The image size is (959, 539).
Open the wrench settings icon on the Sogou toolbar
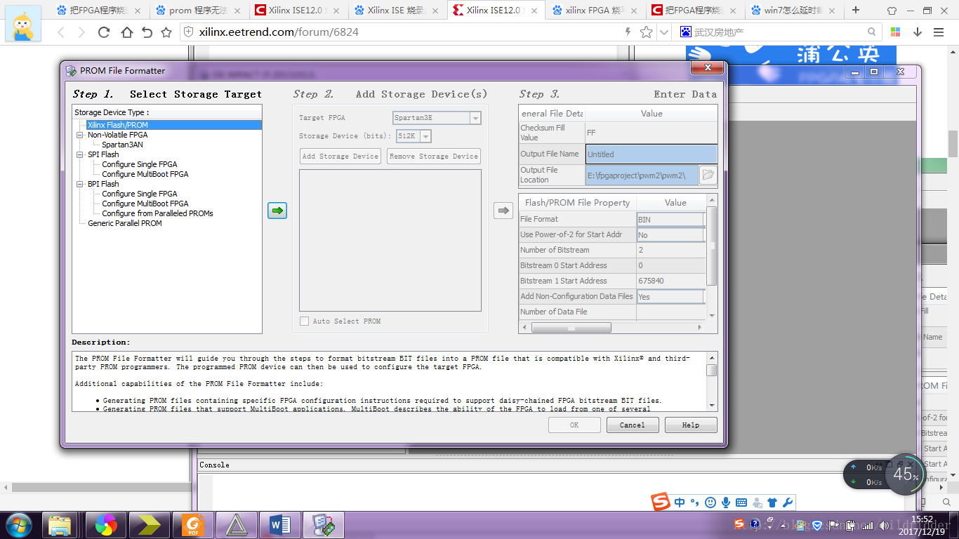pos(788,503)
